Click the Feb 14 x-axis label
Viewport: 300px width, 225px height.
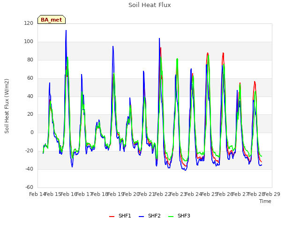pyautogui.click(x=37, y=194)
